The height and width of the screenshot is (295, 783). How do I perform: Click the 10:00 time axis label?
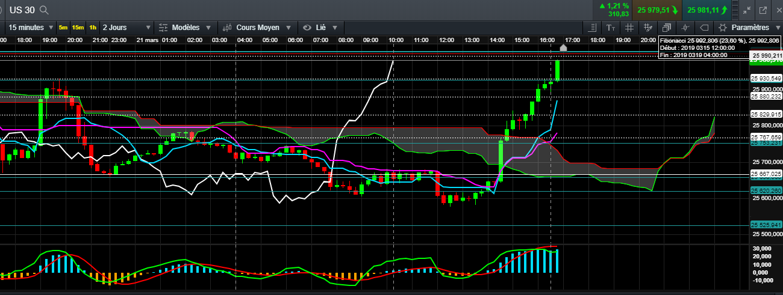pyautogui.click(x=396, y=40)
